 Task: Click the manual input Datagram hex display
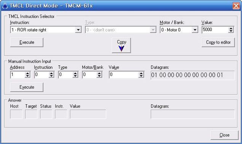(x=192, y=75)
